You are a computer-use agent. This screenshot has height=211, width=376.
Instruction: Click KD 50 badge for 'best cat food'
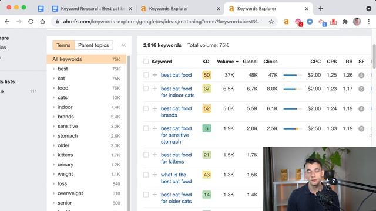[x=207, y=75]
